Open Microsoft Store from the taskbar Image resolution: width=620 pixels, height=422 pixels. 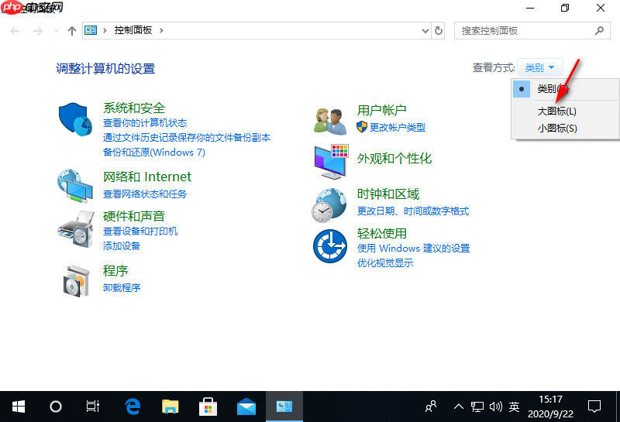click(x=208, y=407)
